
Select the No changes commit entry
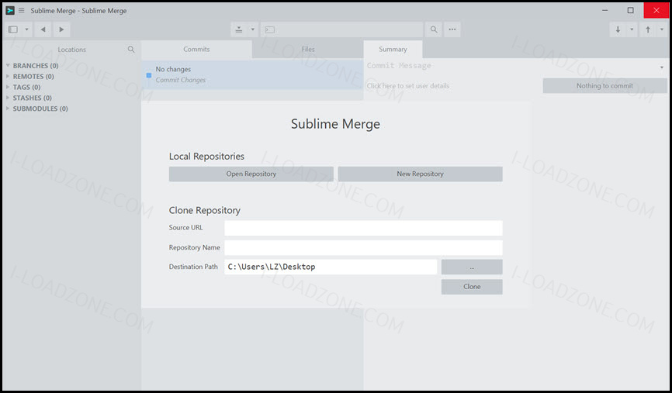(252, 75)
